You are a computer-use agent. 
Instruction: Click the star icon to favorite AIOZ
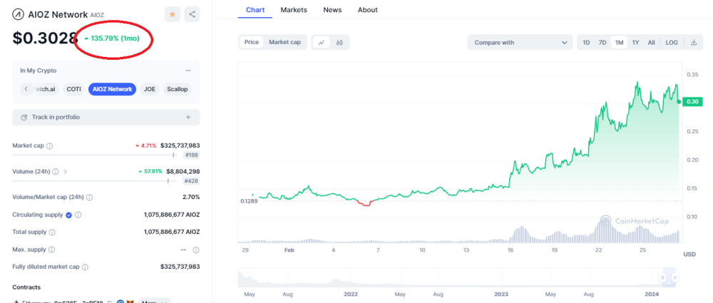point(173,14)
